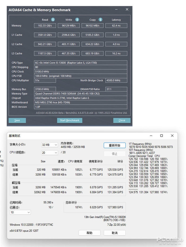Click Memory Type field DDR5-7400 SDRAM

81,94
